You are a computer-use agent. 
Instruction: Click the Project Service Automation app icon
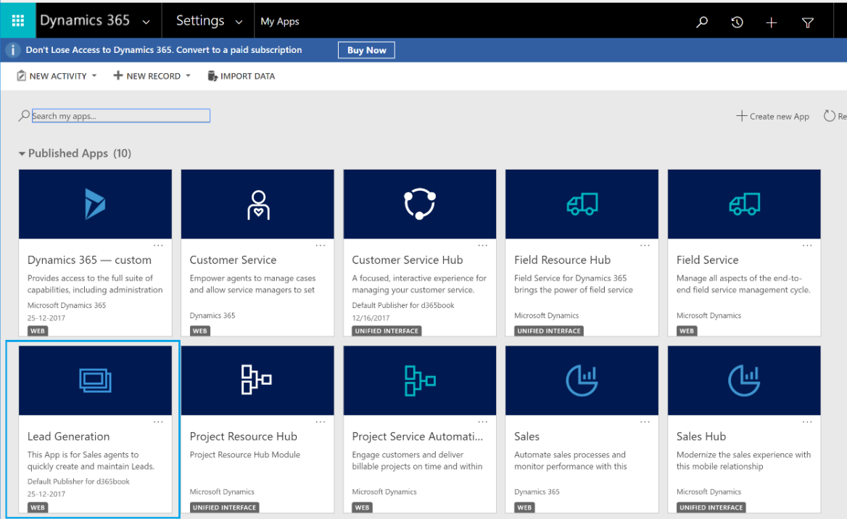click(x=420, y=381)
